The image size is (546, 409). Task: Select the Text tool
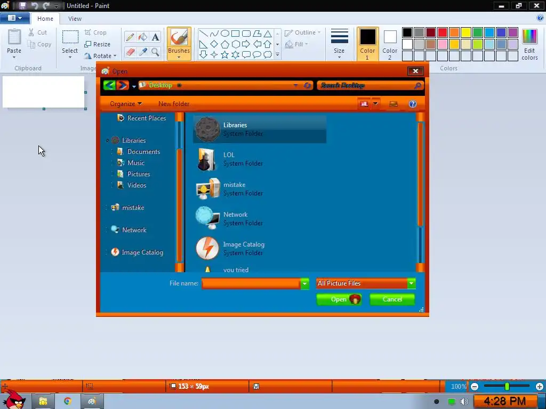pos(155,37)
